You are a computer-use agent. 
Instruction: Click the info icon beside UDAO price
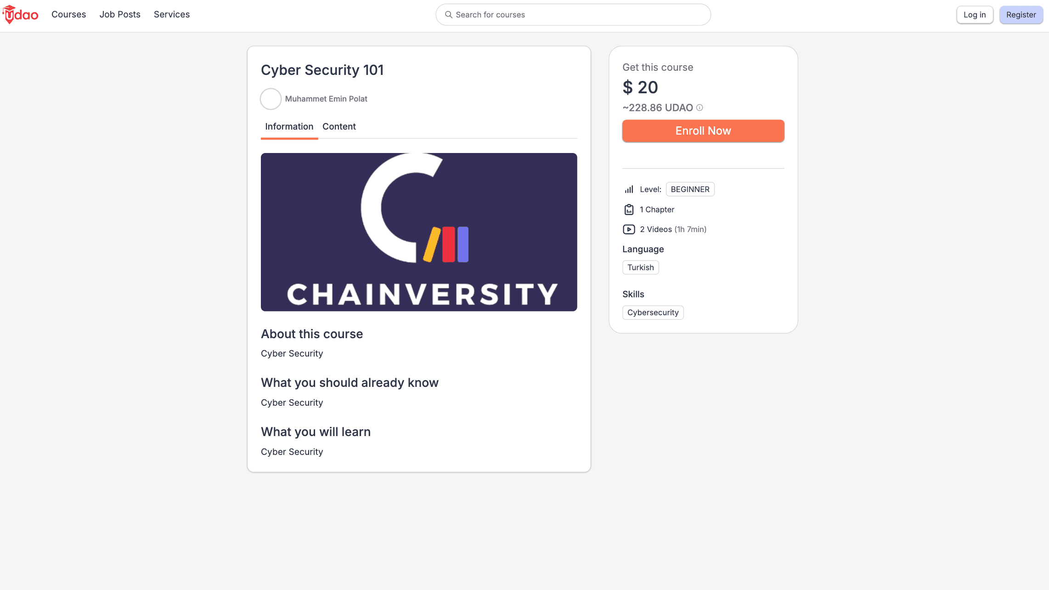[x=699, y=108]
